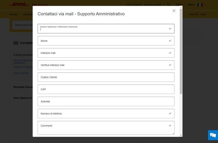The height and width of the screenshot is (143, 218).
Task: Click the Italian flag icon
Action: (200, 5)
